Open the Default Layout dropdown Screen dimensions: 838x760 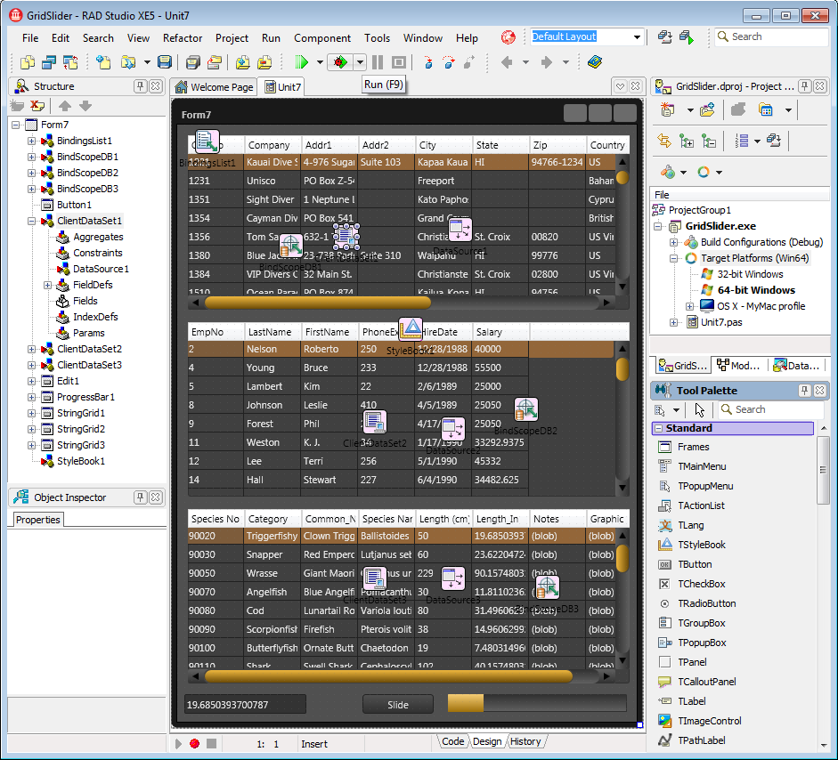click(x=637, y=36)
